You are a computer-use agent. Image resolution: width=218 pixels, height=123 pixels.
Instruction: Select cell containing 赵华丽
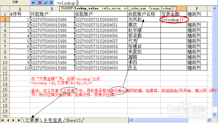pyautogui.click(x=144, y=30)
